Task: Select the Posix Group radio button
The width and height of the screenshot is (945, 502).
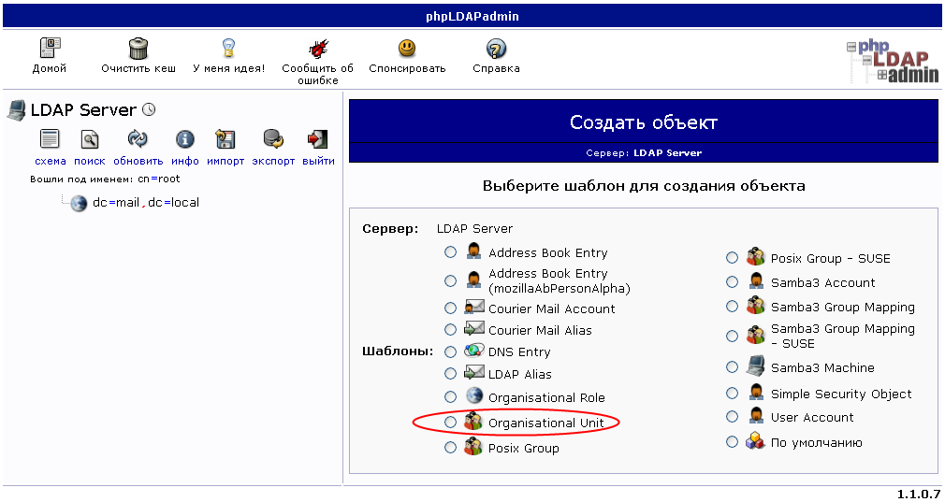Action: click(450, 447)
